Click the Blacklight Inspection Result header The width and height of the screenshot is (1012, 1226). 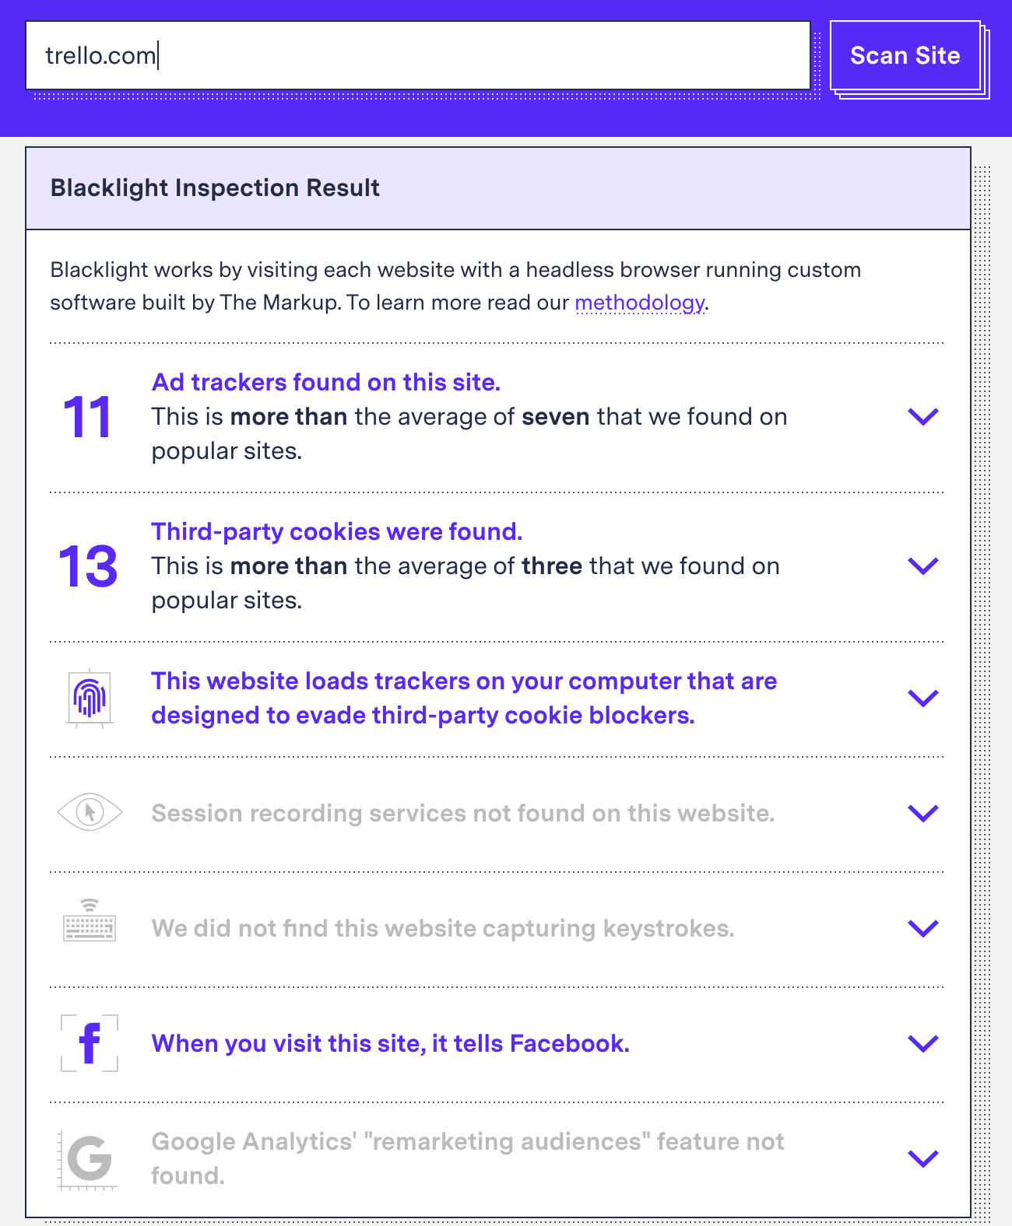pos(215,187)
